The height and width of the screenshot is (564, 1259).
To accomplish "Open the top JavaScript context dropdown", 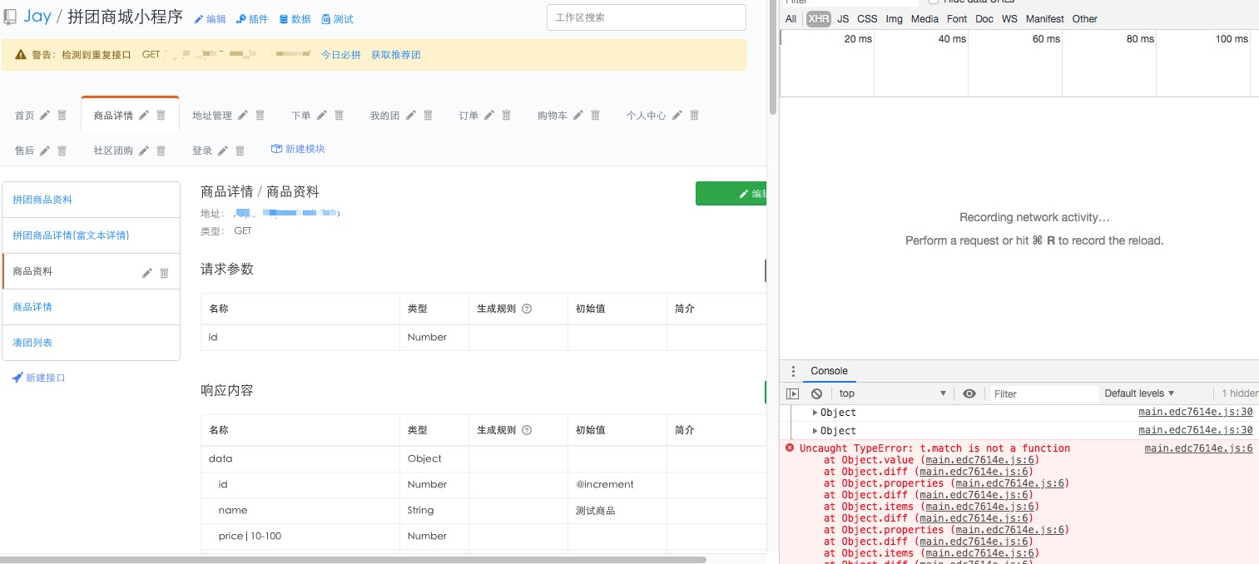I will point(893,393).
